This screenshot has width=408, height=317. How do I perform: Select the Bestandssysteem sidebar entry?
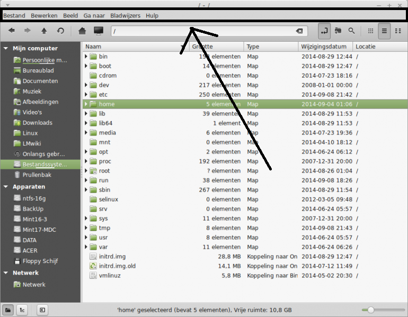tap(40, 165)
